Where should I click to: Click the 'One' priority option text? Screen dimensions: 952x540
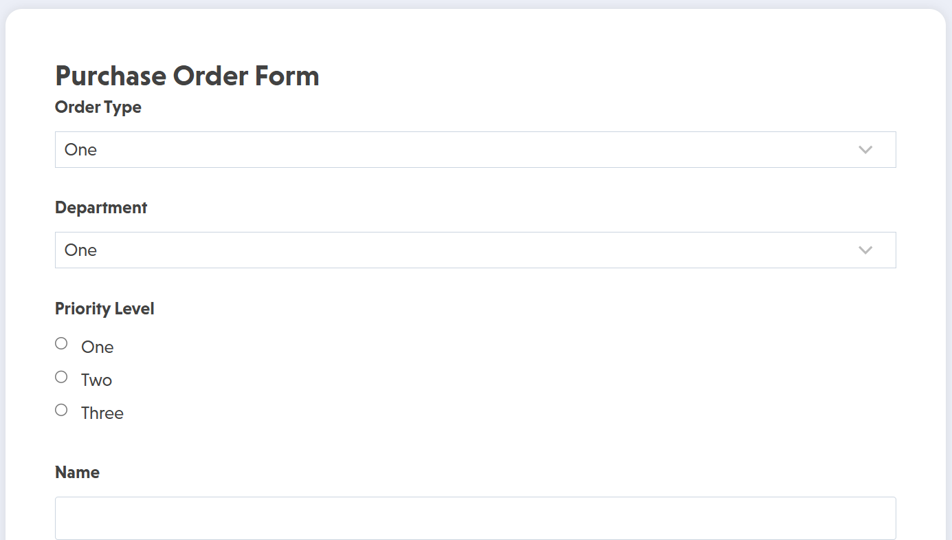[96, 347]
